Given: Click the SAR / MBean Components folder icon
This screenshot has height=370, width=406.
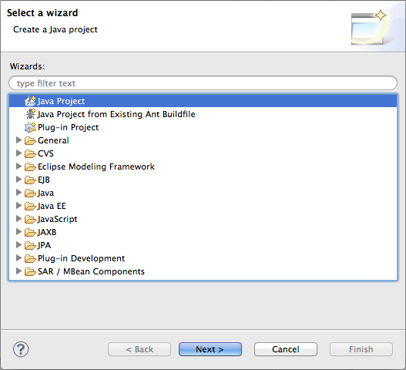Looking at the screenshot, I should [x=30, y=271].
